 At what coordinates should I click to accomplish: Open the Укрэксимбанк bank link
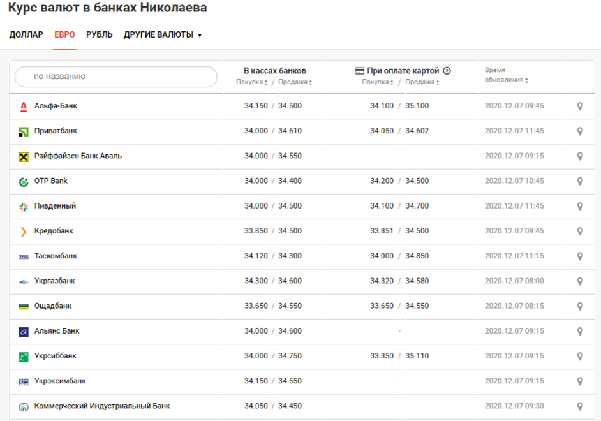click(x=60, y=381)
